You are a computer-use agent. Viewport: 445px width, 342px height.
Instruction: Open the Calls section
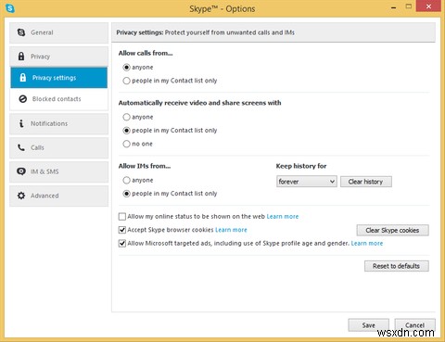(x=58, y=147)
